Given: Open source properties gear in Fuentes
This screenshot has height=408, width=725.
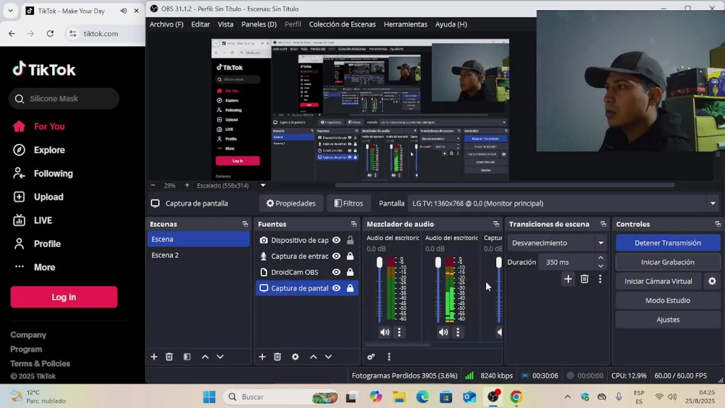Looking at the screenshot, I should pyautogui.click(x=295, y=356).
